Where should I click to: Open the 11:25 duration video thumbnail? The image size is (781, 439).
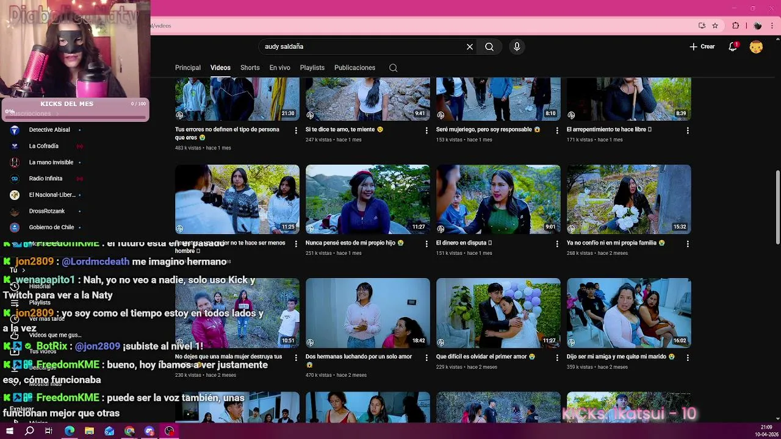click(237, 199)
